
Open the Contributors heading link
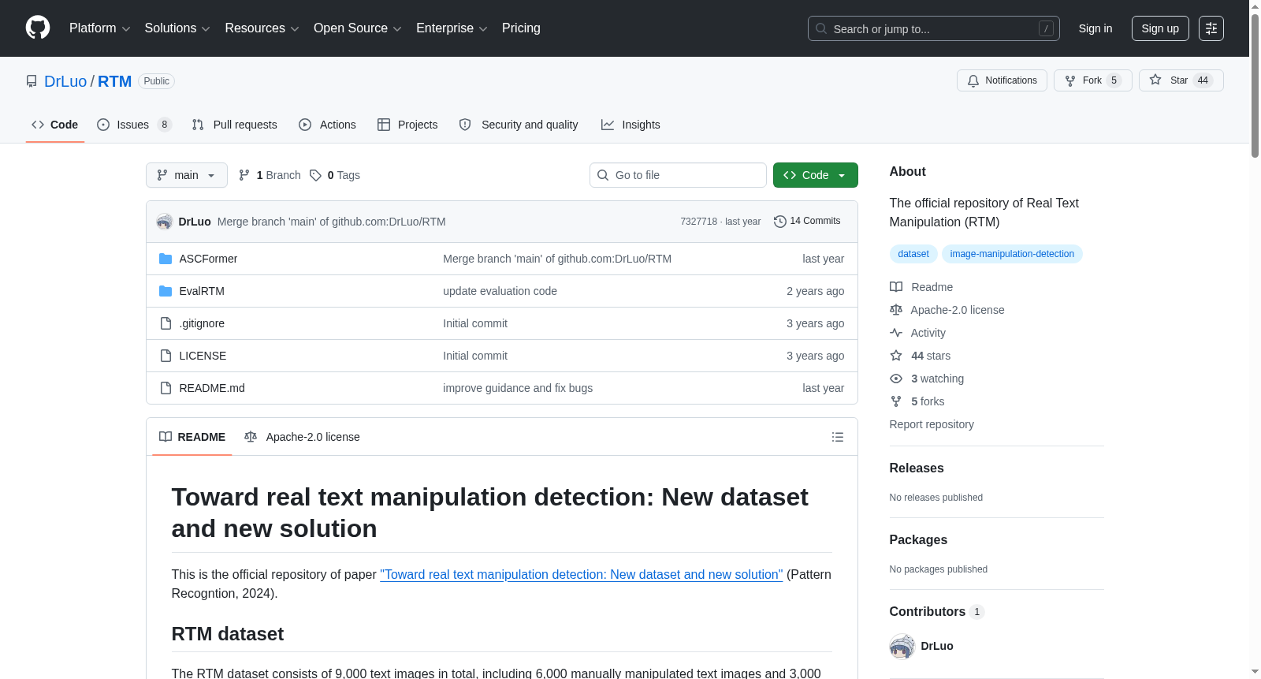coord(936,612)
